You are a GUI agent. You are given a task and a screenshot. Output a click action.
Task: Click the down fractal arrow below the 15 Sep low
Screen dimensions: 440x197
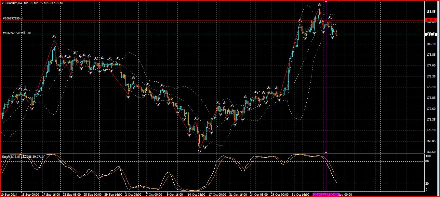tap(32, 109)
